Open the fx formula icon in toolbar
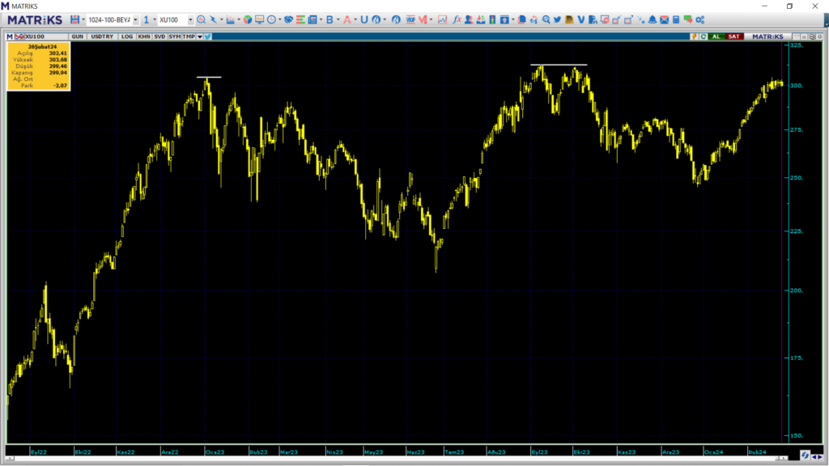Screen dimensions: 829x466 click(x=457, y=19)
